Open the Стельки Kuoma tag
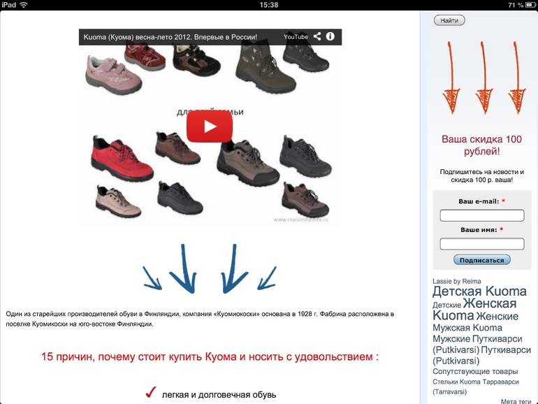Image resolution: width=538 pixels, height=404 pixels. [x=458, y=382]
